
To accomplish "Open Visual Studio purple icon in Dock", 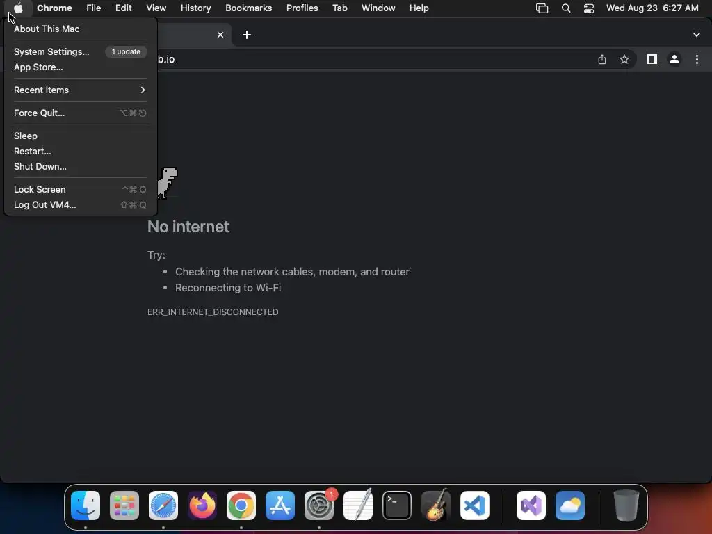I will click(x=531, y=505).
